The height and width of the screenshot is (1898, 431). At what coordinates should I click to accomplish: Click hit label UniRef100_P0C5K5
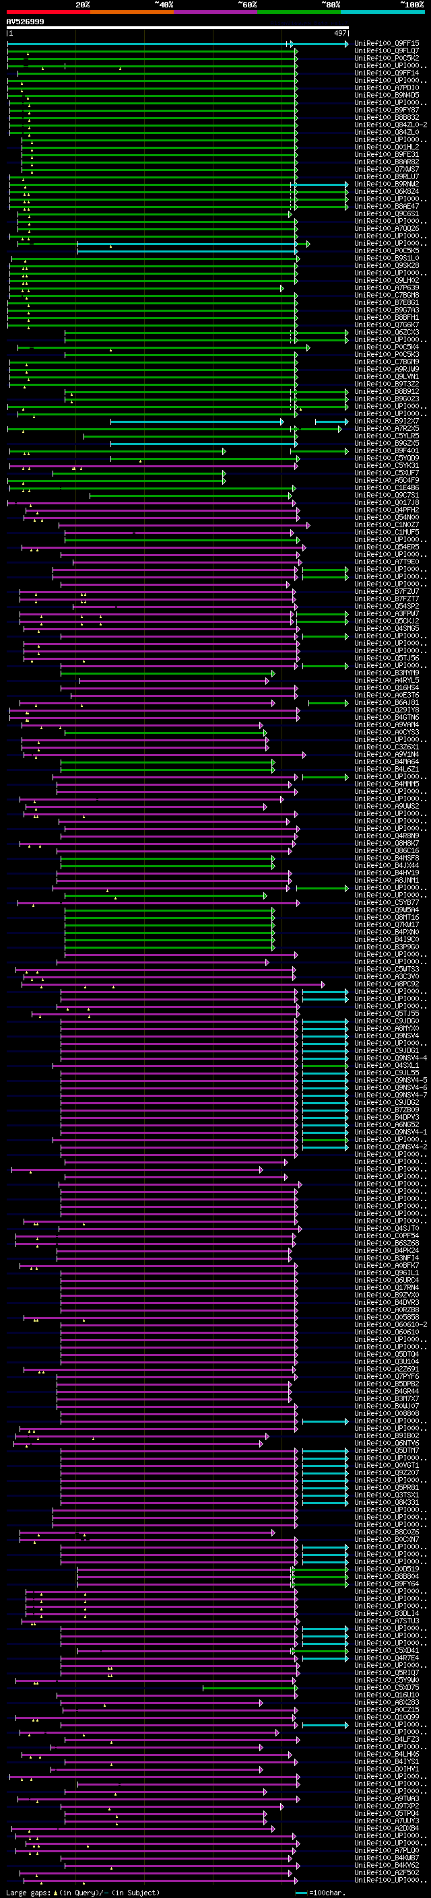click(387, 251)
